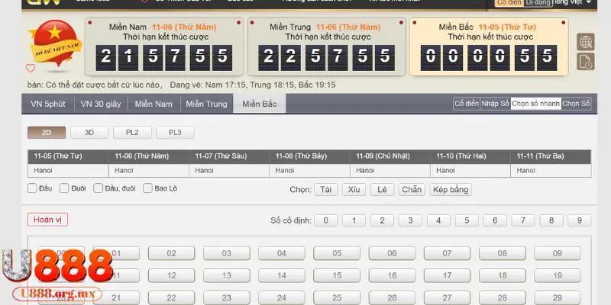Open the Miền Bắc tab
The image size is (611, 305).
pos(260,104)
